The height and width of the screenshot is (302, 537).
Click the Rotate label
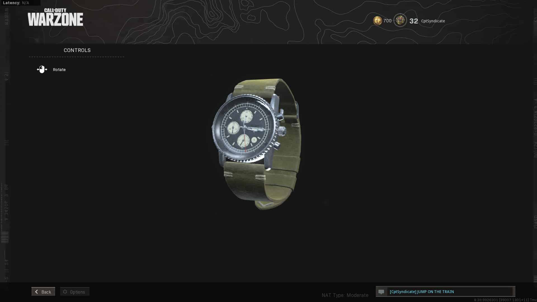(x=59, y=70)
